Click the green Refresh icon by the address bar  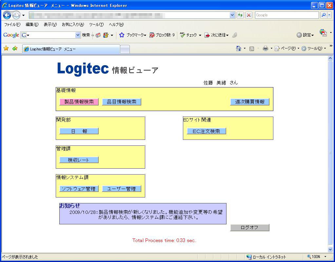tap(240, 15)
